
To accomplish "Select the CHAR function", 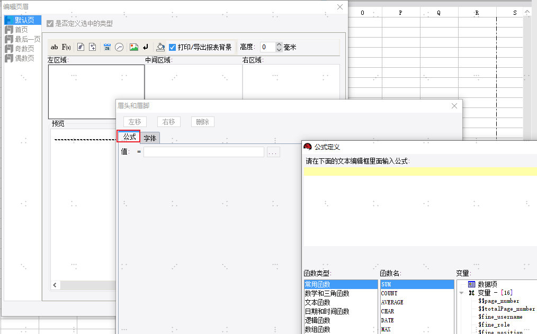I will [x=417, y=311].
